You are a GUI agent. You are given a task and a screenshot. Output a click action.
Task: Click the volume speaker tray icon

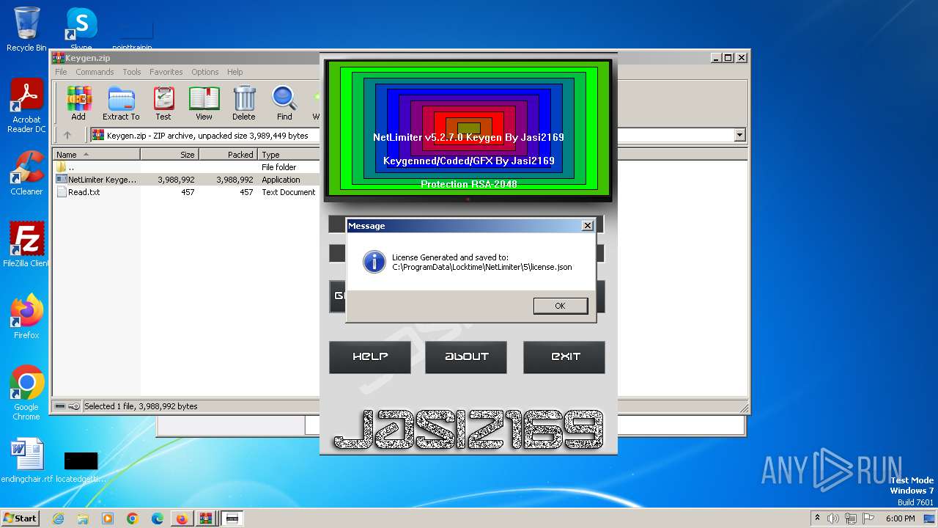[833, 518]
